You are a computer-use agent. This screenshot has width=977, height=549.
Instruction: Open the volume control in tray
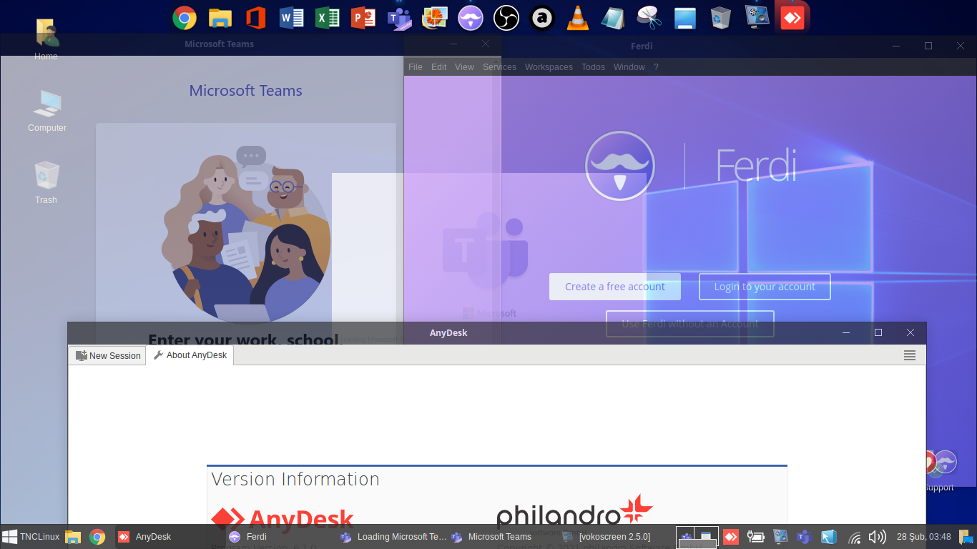(877, 537)
